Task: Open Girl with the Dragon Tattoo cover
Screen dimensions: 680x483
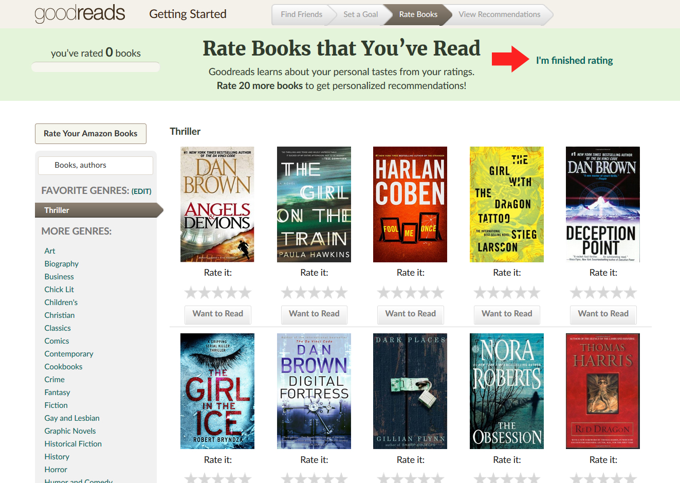Action: pyautogui.click(x=507, y=204)
